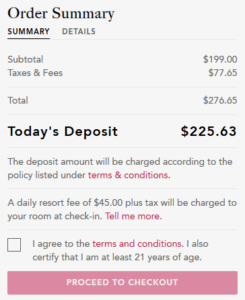245x300 pixels.
Task: Click the 'I agree to the' label text
Action: click(61, 243)
